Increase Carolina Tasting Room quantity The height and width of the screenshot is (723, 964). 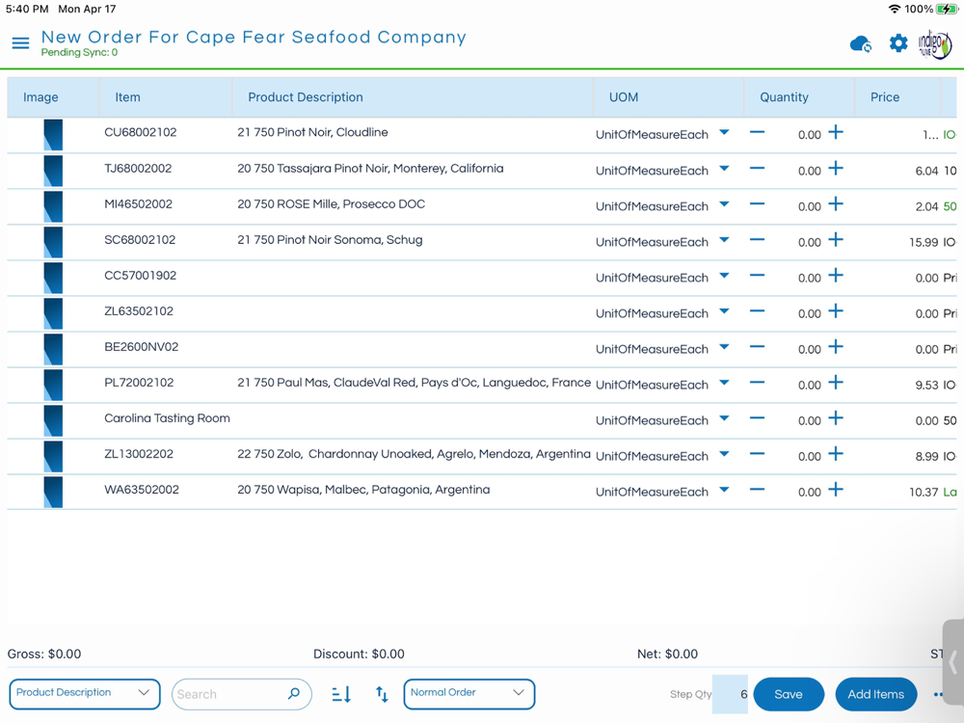(x=836, y=417)
